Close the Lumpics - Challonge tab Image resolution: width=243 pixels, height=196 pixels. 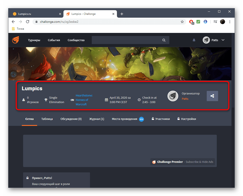pyautogui.click(x=113, y=14)
